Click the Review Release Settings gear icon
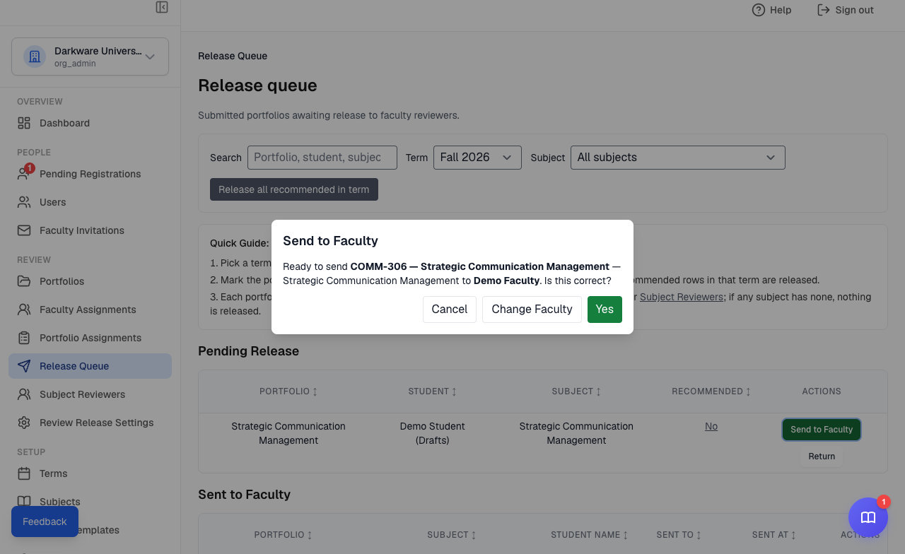Screen dimensions: 905x554 tap(24, 423)
